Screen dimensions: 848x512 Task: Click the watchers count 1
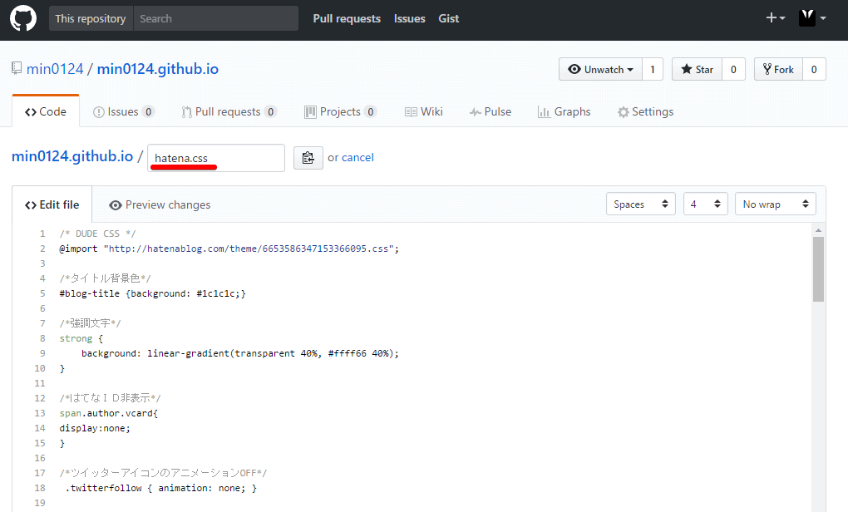[653, 69]
